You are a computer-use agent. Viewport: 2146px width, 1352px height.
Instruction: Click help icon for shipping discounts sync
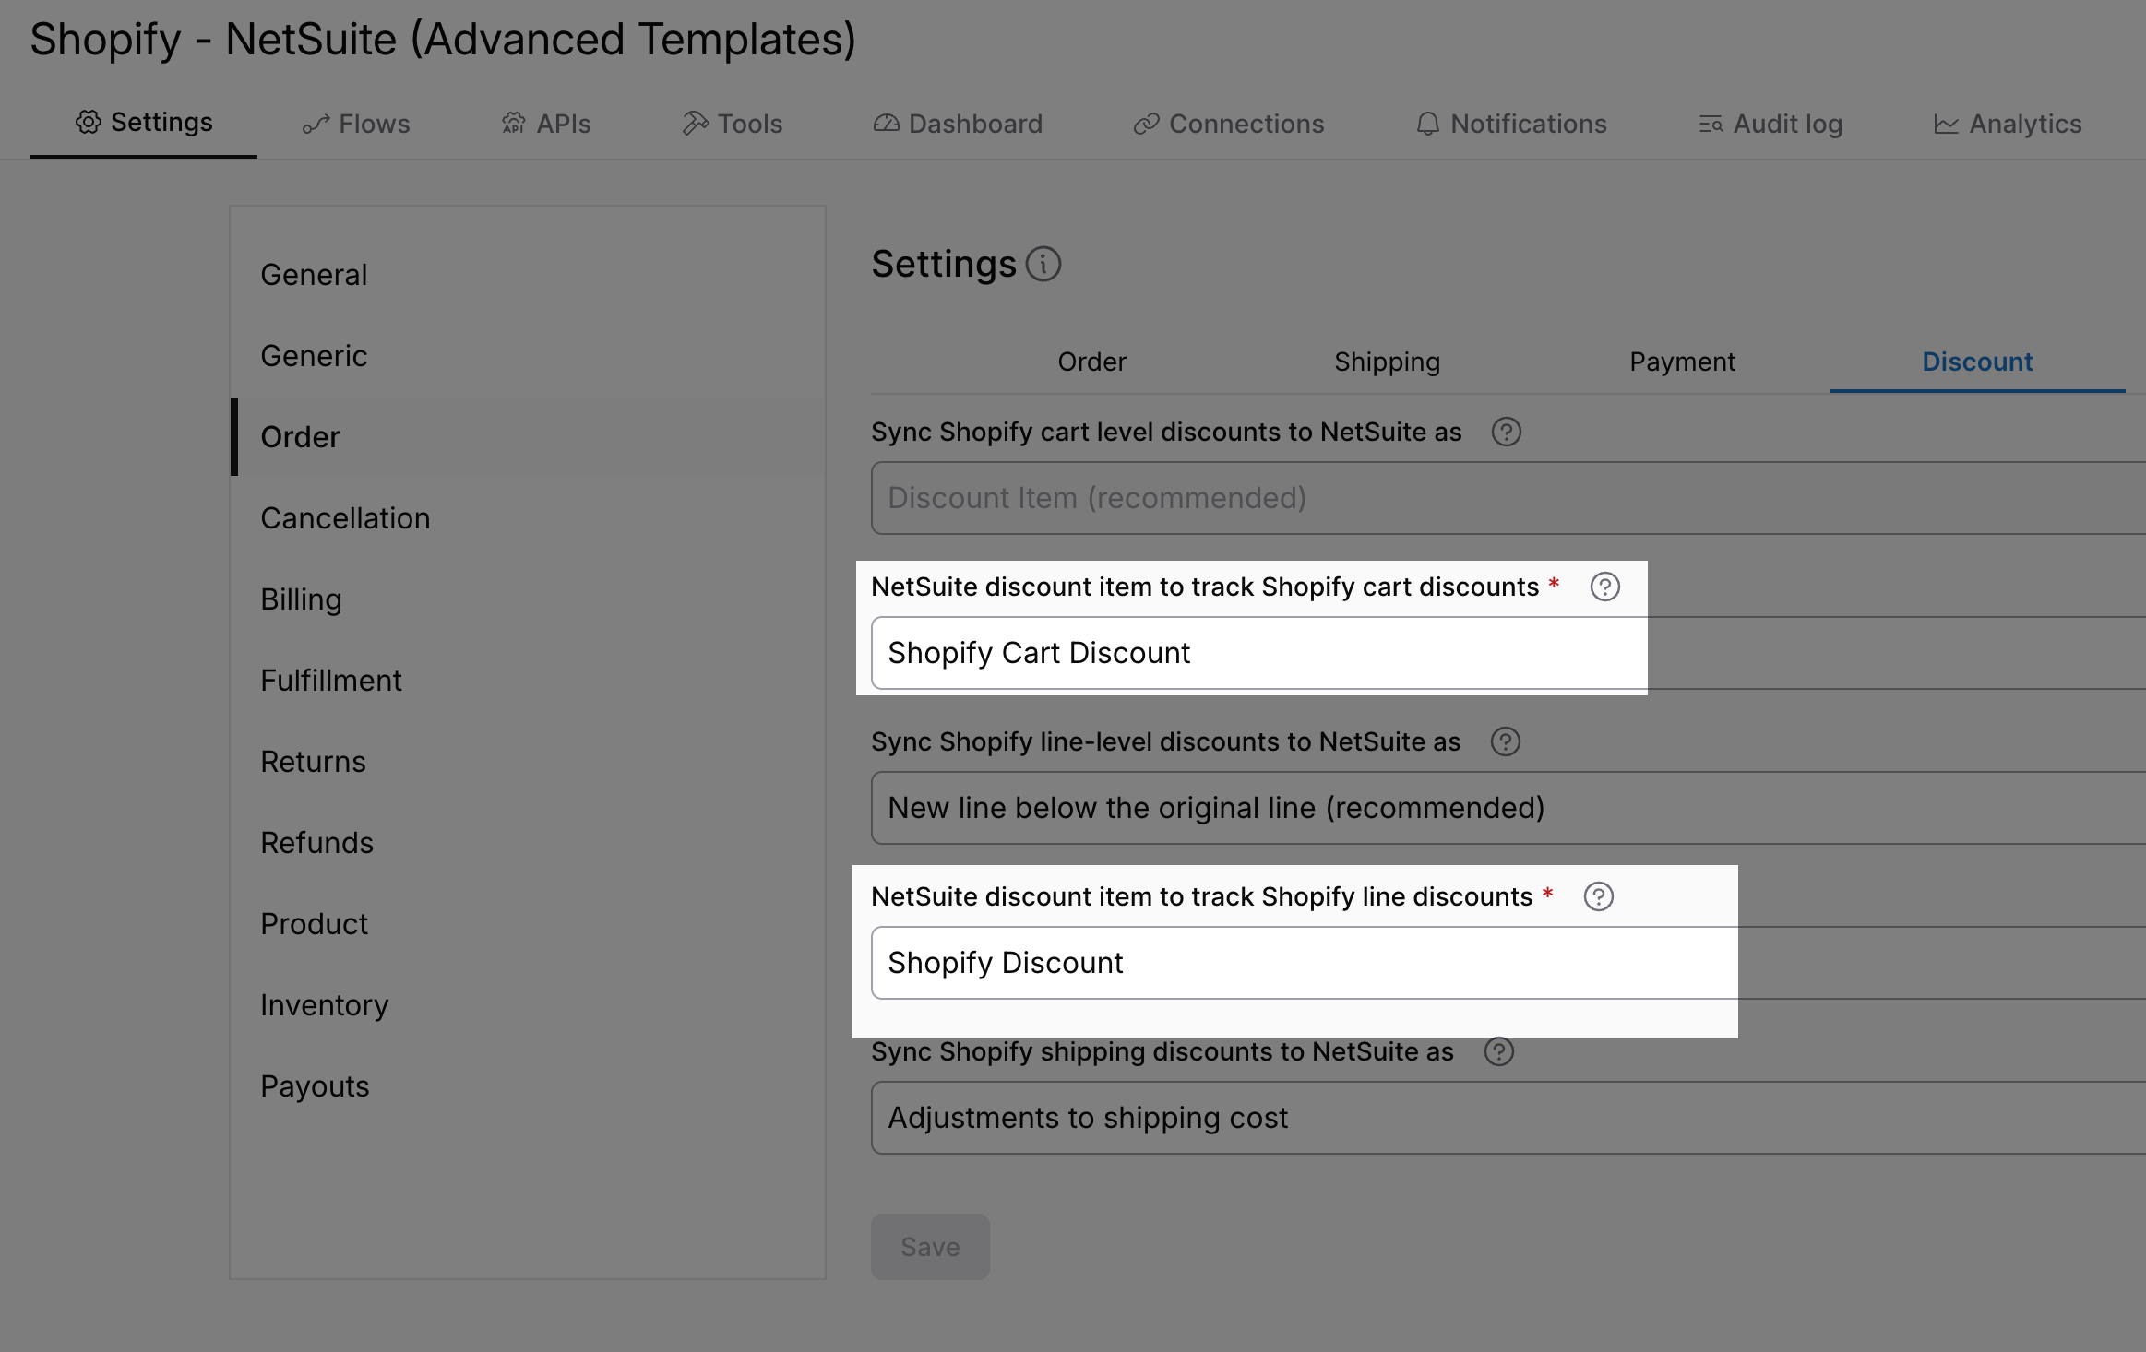tap(1499, 1051)
